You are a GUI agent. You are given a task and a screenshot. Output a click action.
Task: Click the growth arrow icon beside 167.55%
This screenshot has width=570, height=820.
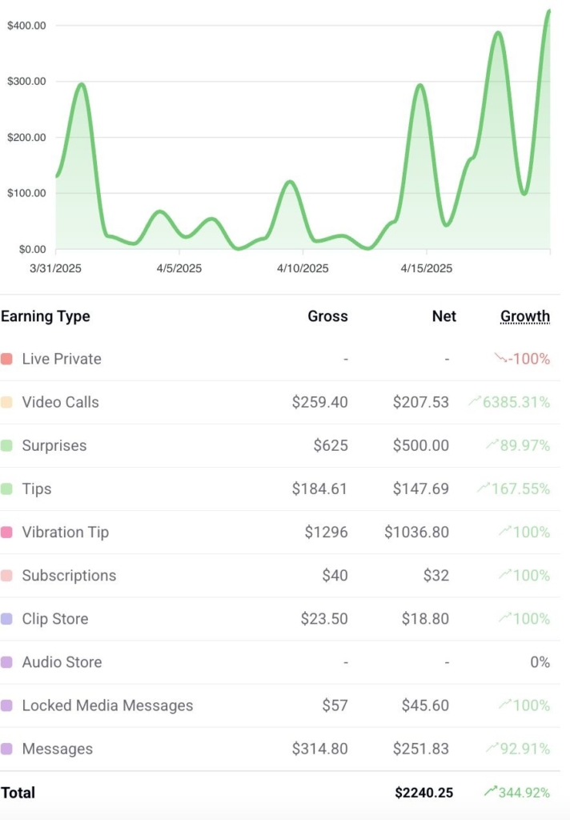click(x=484, y=488)
